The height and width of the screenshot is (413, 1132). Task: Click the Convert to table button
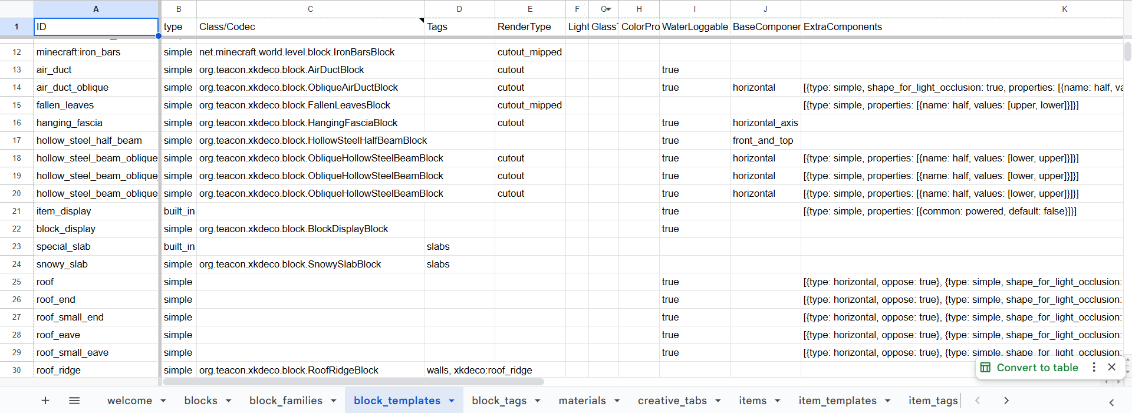(1037, 368)
